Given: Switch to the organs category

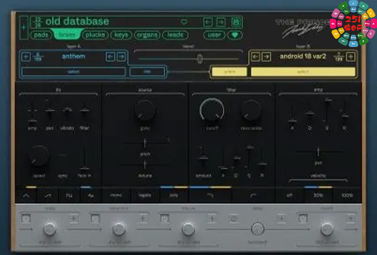Looking at the screenshot, I should pyautogui.click(x=147, y=35).
